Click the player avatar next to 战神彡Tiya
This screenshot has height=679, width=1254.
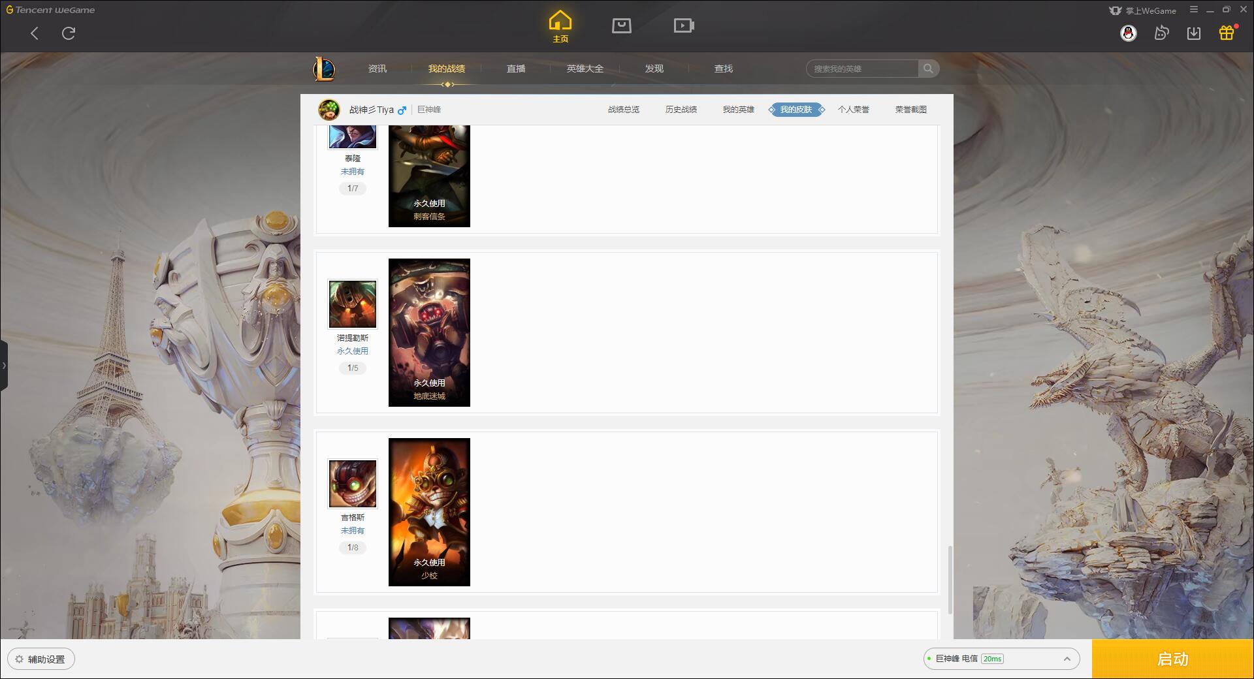[329, 110]
